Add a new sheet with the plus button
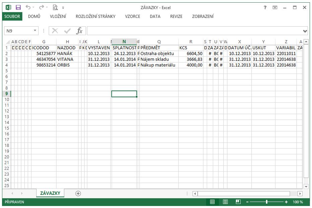 tap(78, 194)
